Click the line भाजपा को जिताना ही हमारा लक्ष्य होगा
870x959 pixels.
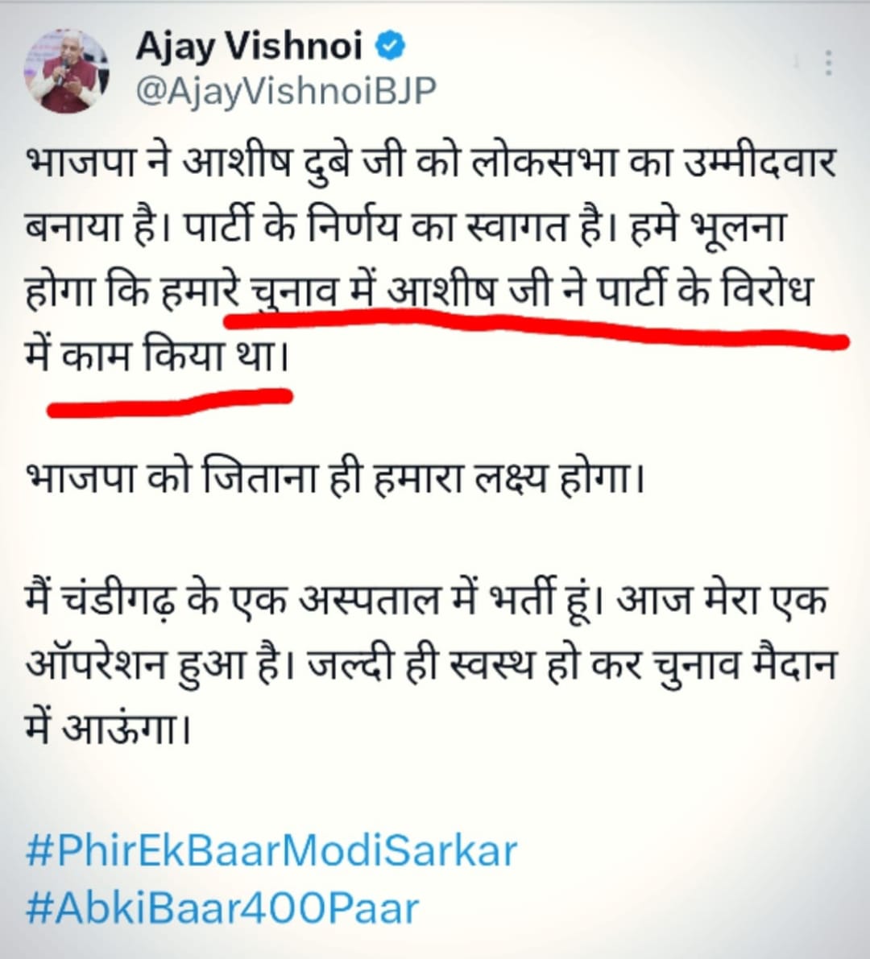pyautogui.click(x=334, y=477)
